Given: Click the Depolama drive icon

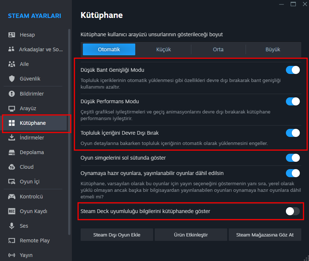Looking at the screenshot, I should (12, 152).
